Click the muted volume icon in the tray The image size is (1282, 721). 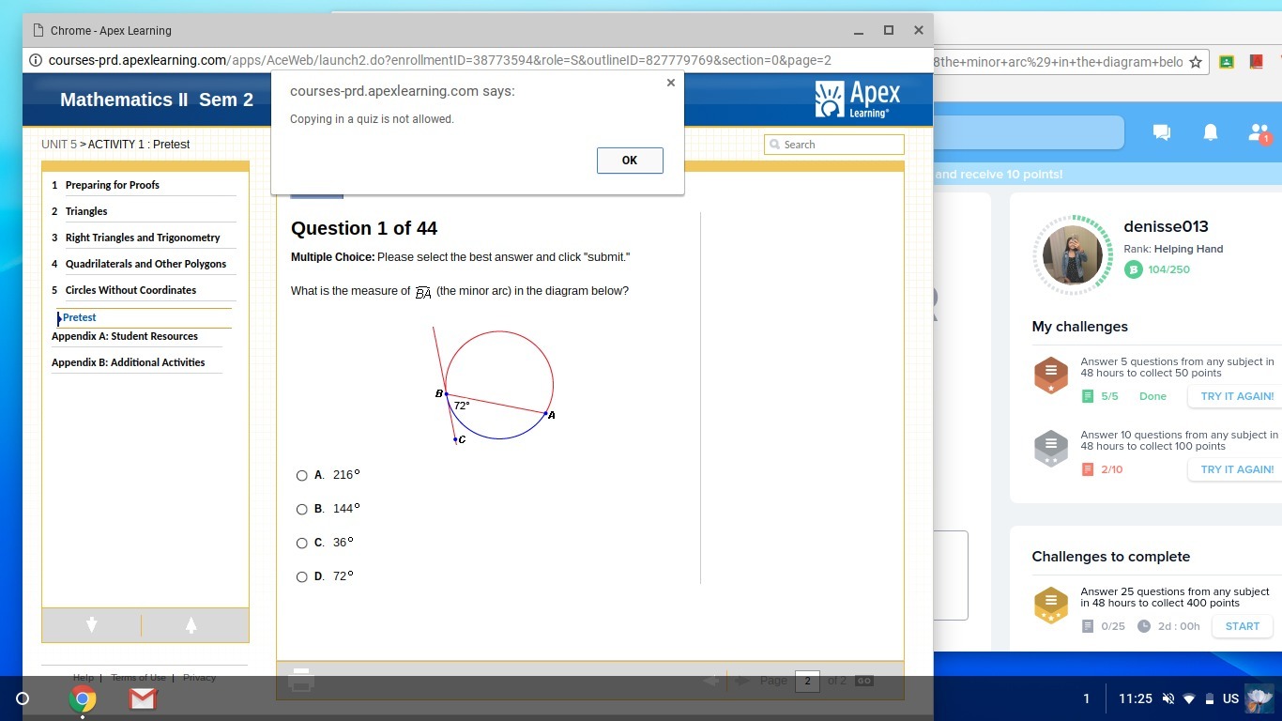point(1168,698)
